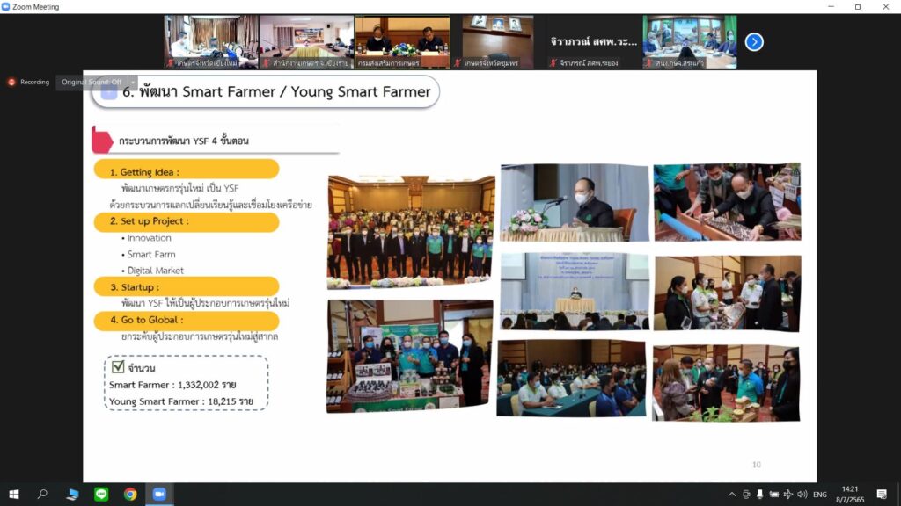Click the red Recording indicator

pyautogui.click(x=29, y=82)
